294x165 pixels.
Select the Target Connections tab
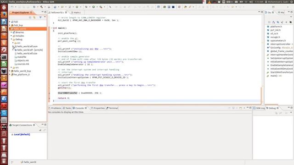(x=22, y=125)
